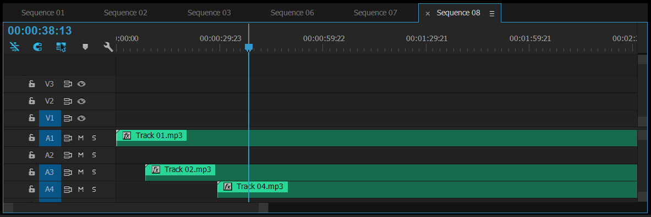This screenshot has width=651, height=217.
Task: Switch to Sequence 02 tab
Action: pos(126,13)
